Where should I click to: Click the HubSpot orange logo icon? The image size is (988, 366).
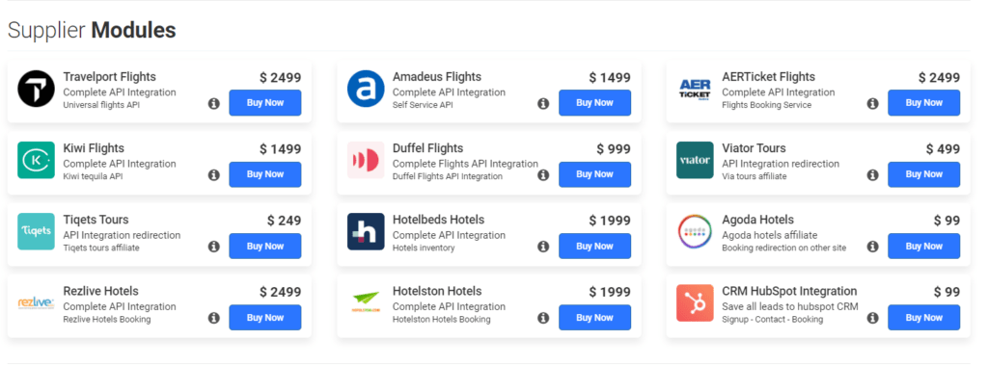tap(695, 303)
